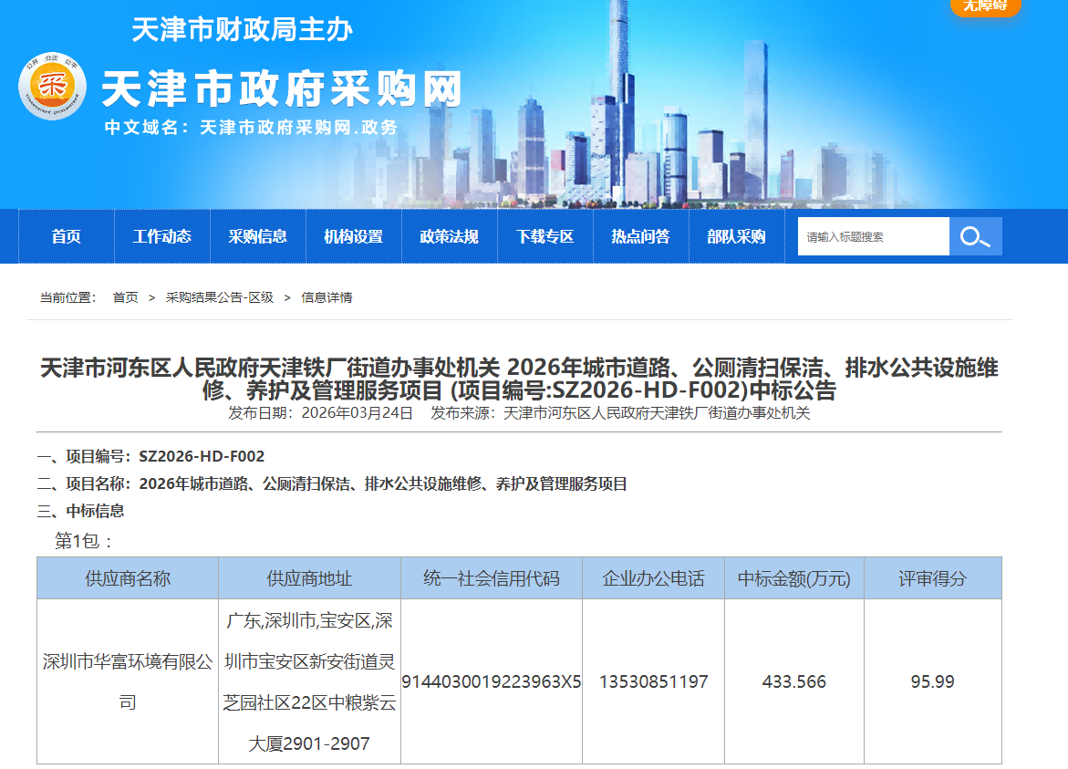Click the supplier phone number 13530851197
The image size is (1068, 769).
point(653,681)
